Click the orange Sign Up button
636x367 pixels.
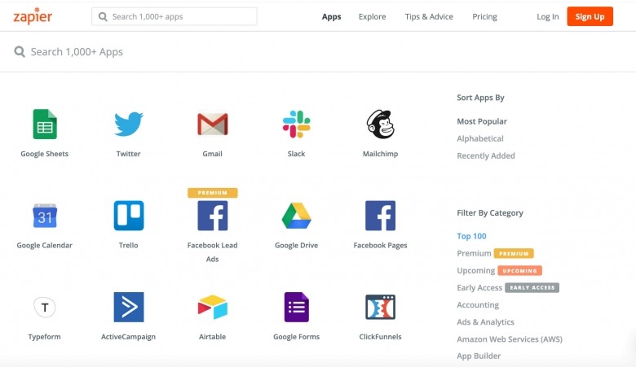[x=590, y=16]
